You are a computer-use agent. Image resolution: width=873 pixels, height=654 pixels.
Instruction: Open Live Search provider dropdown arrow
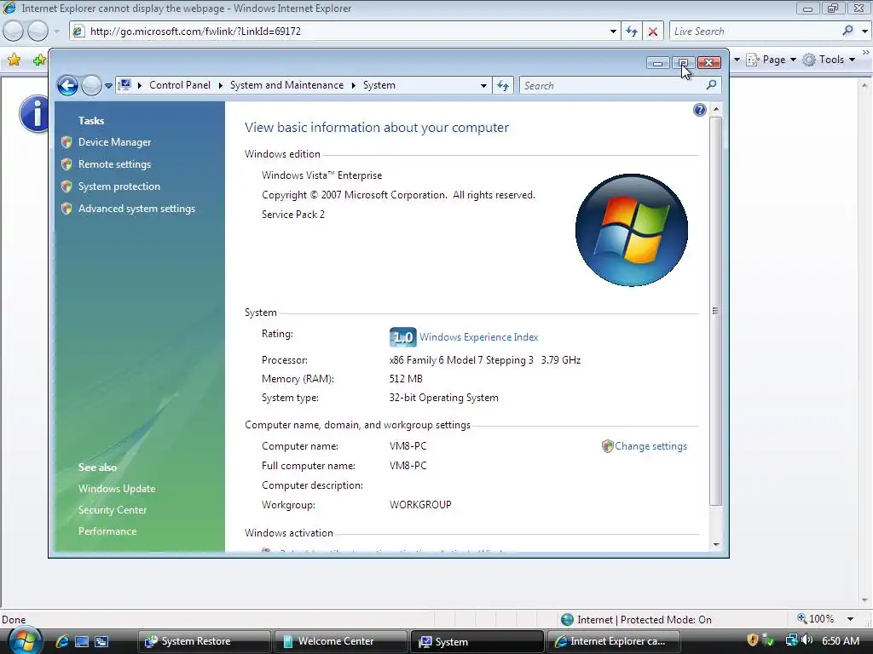click(x=864, y=32)
